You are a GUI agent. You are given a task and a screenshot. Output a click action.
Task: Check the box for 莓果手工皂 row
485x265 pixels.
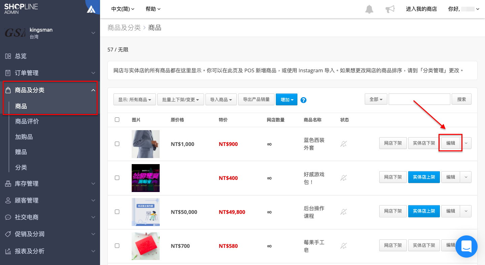click(117, 245)
